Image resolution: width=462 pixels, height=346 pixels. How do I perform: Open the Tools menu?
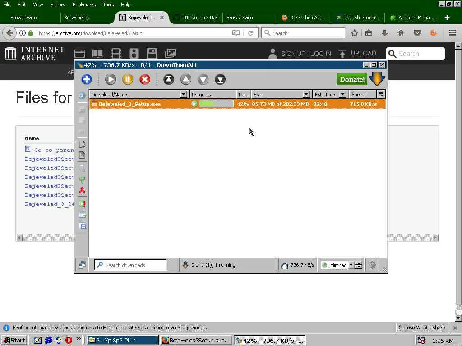pyautogui.click(x=108, y=5)
